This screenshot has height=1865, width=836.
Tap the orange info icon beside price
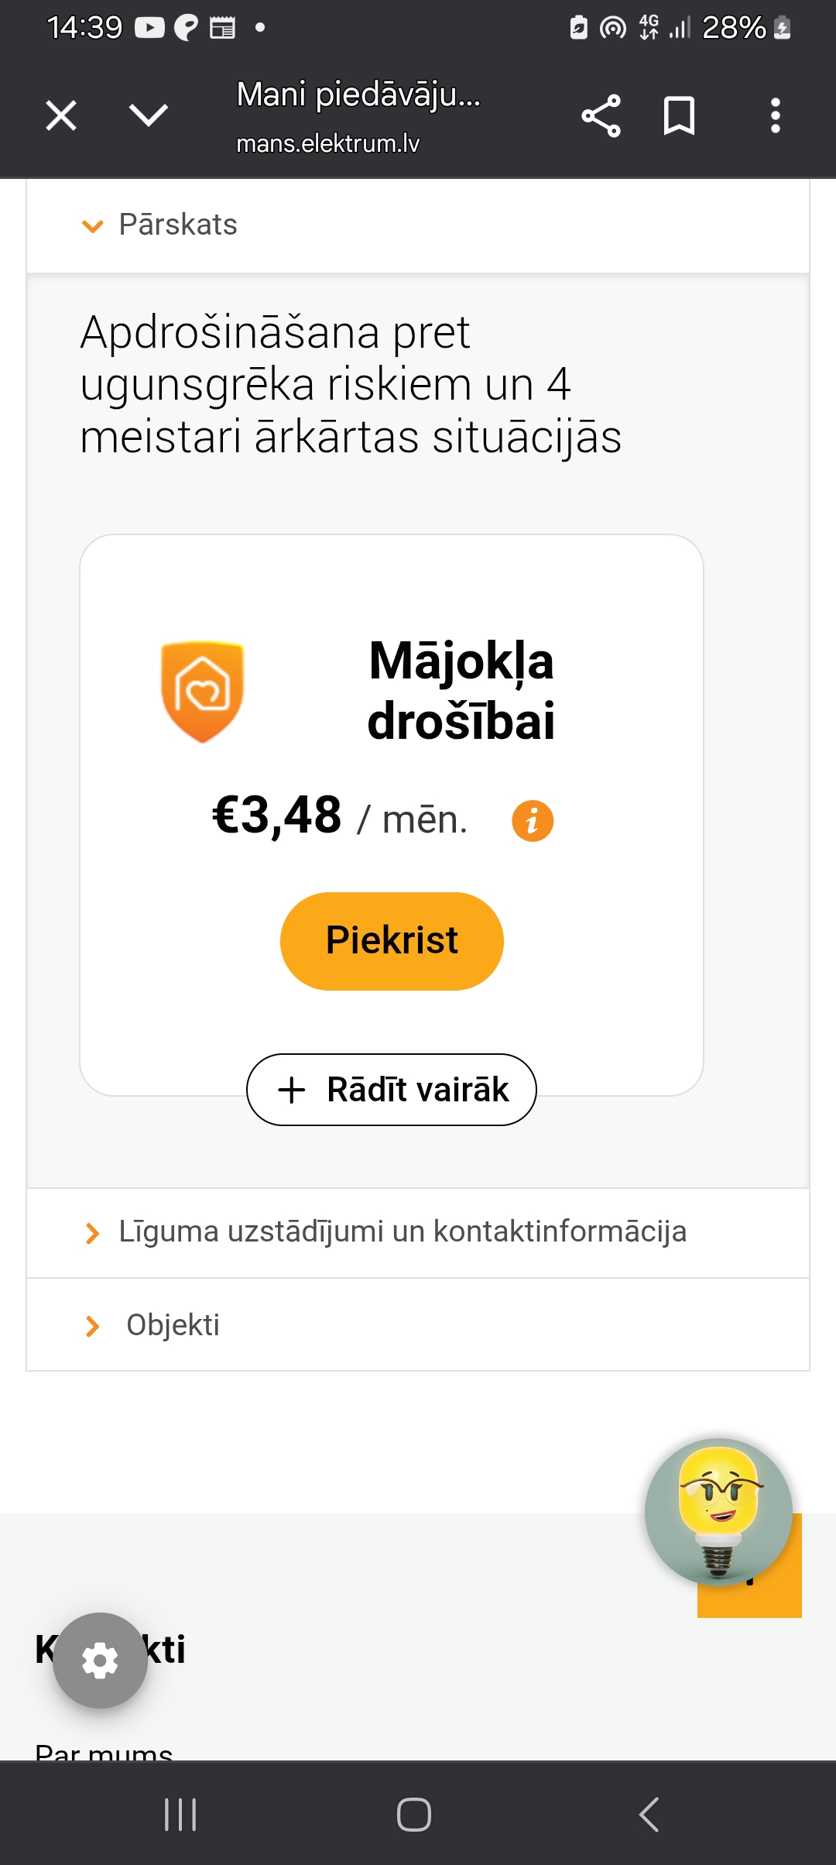[x=533, y=820]
